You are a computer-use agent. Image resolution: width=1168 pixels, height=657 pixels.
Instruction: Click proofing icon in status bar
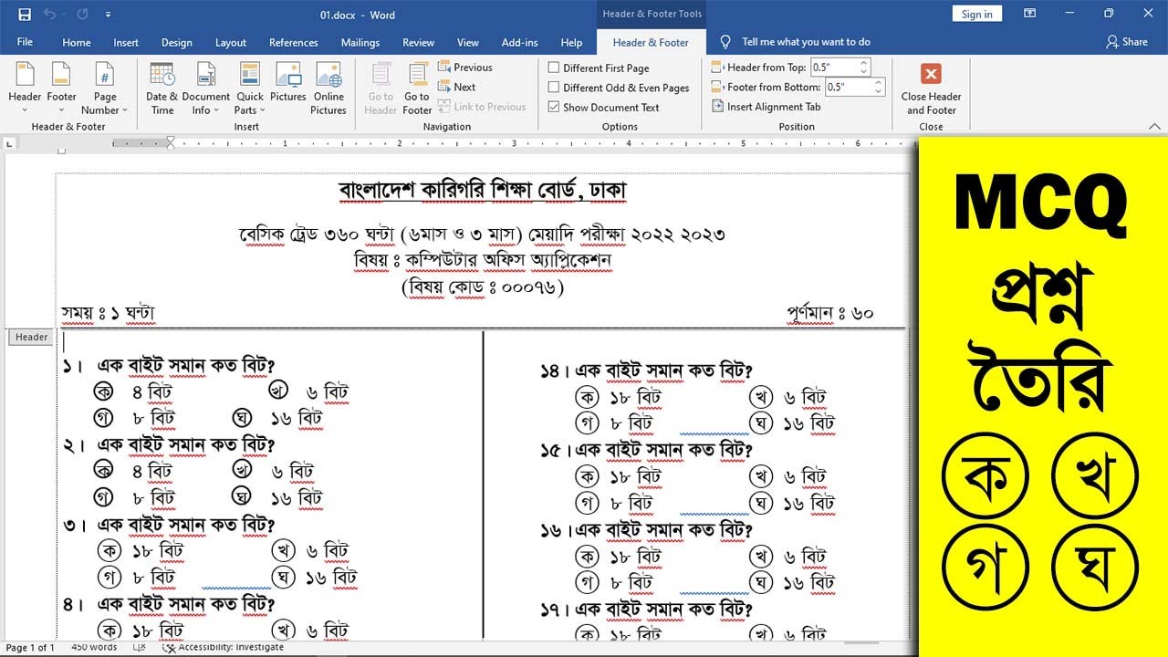pos(139,647)
